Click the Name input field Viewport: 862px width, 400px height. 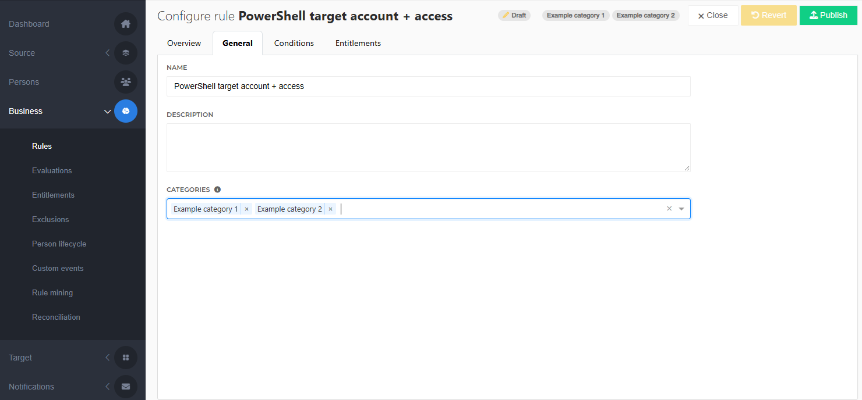coord(429,86)
